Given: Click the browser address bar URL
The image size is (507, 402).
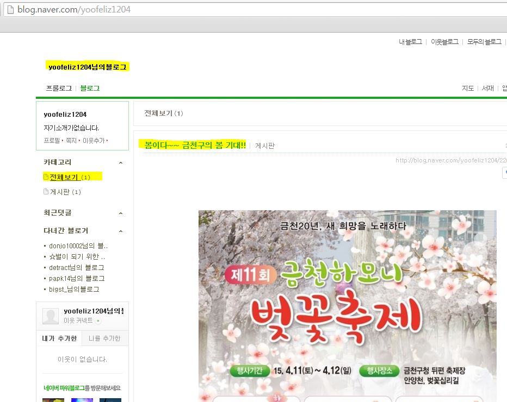Looking at the screenshot, I should coord(74,10).
